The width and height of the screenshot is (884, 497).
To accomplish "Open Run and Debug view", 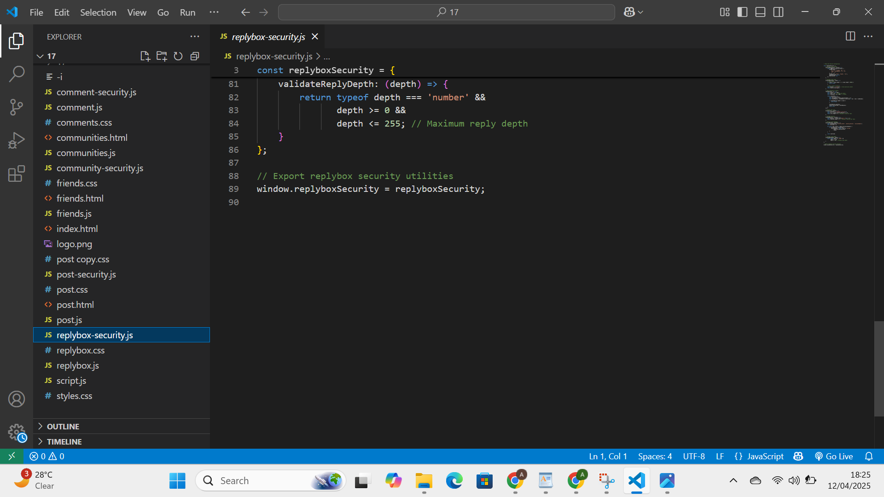I will click(17, 140).
